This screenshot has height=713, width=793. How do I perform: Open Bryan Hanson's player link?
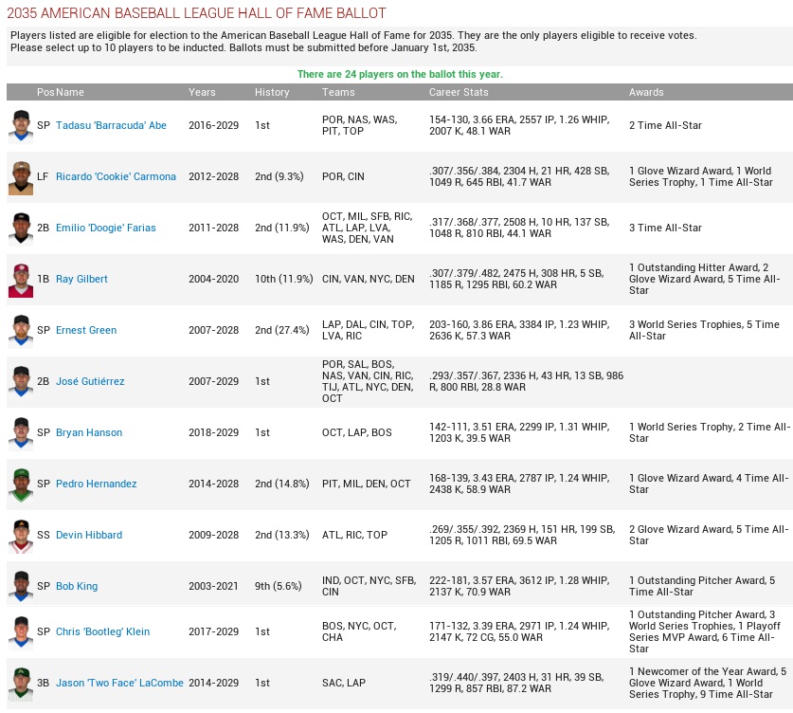click(89, 433)
